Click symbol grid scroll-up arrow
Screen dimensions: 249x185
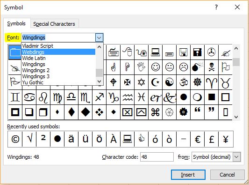coord(236,48)
